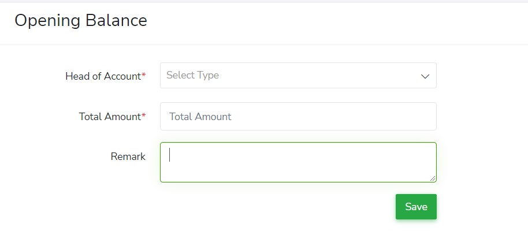528x246 pixels.
Task: Focus the Total Amount input field
Action: tap(298, 117)
